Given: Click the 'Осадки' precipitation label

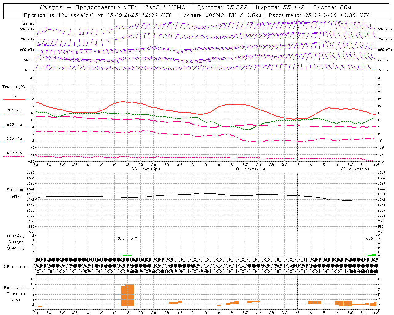Looking at the screenshot, I should (16, 242).
